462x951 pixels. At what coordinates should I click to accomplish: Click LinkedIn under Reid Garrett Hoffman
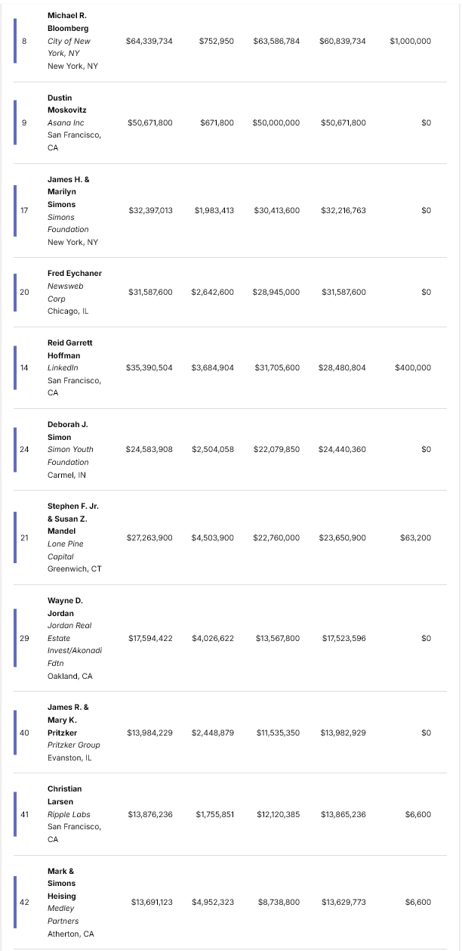tap(63, 367)
